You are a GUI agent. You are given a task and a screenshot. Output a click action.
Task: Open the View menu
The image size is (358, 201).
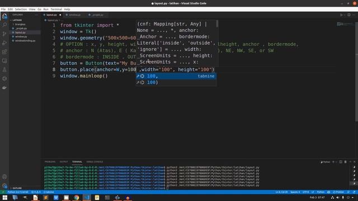coord(32,9)
